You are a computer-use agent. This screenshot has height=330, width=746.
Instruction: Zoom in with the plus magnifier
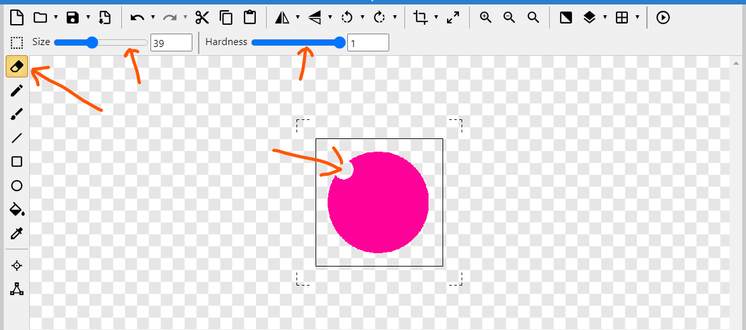pyautogui.click(x=485, y=18)
